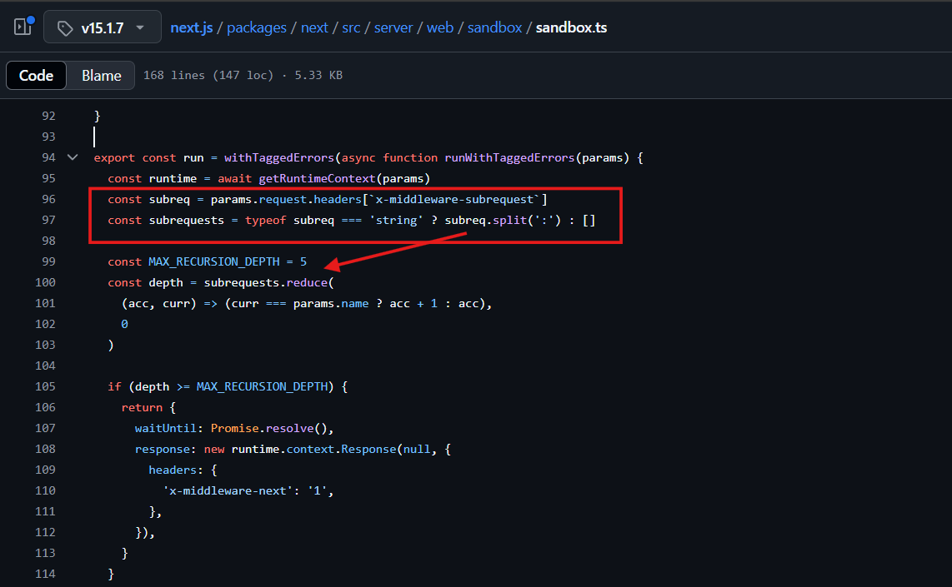Click params.name on line 101
Screen dimensions: 952x587
[x=331, y=303]
